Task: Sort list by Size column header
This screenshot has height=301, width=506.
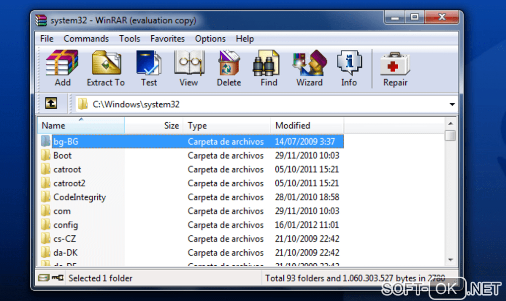Action: click(154, 125)
